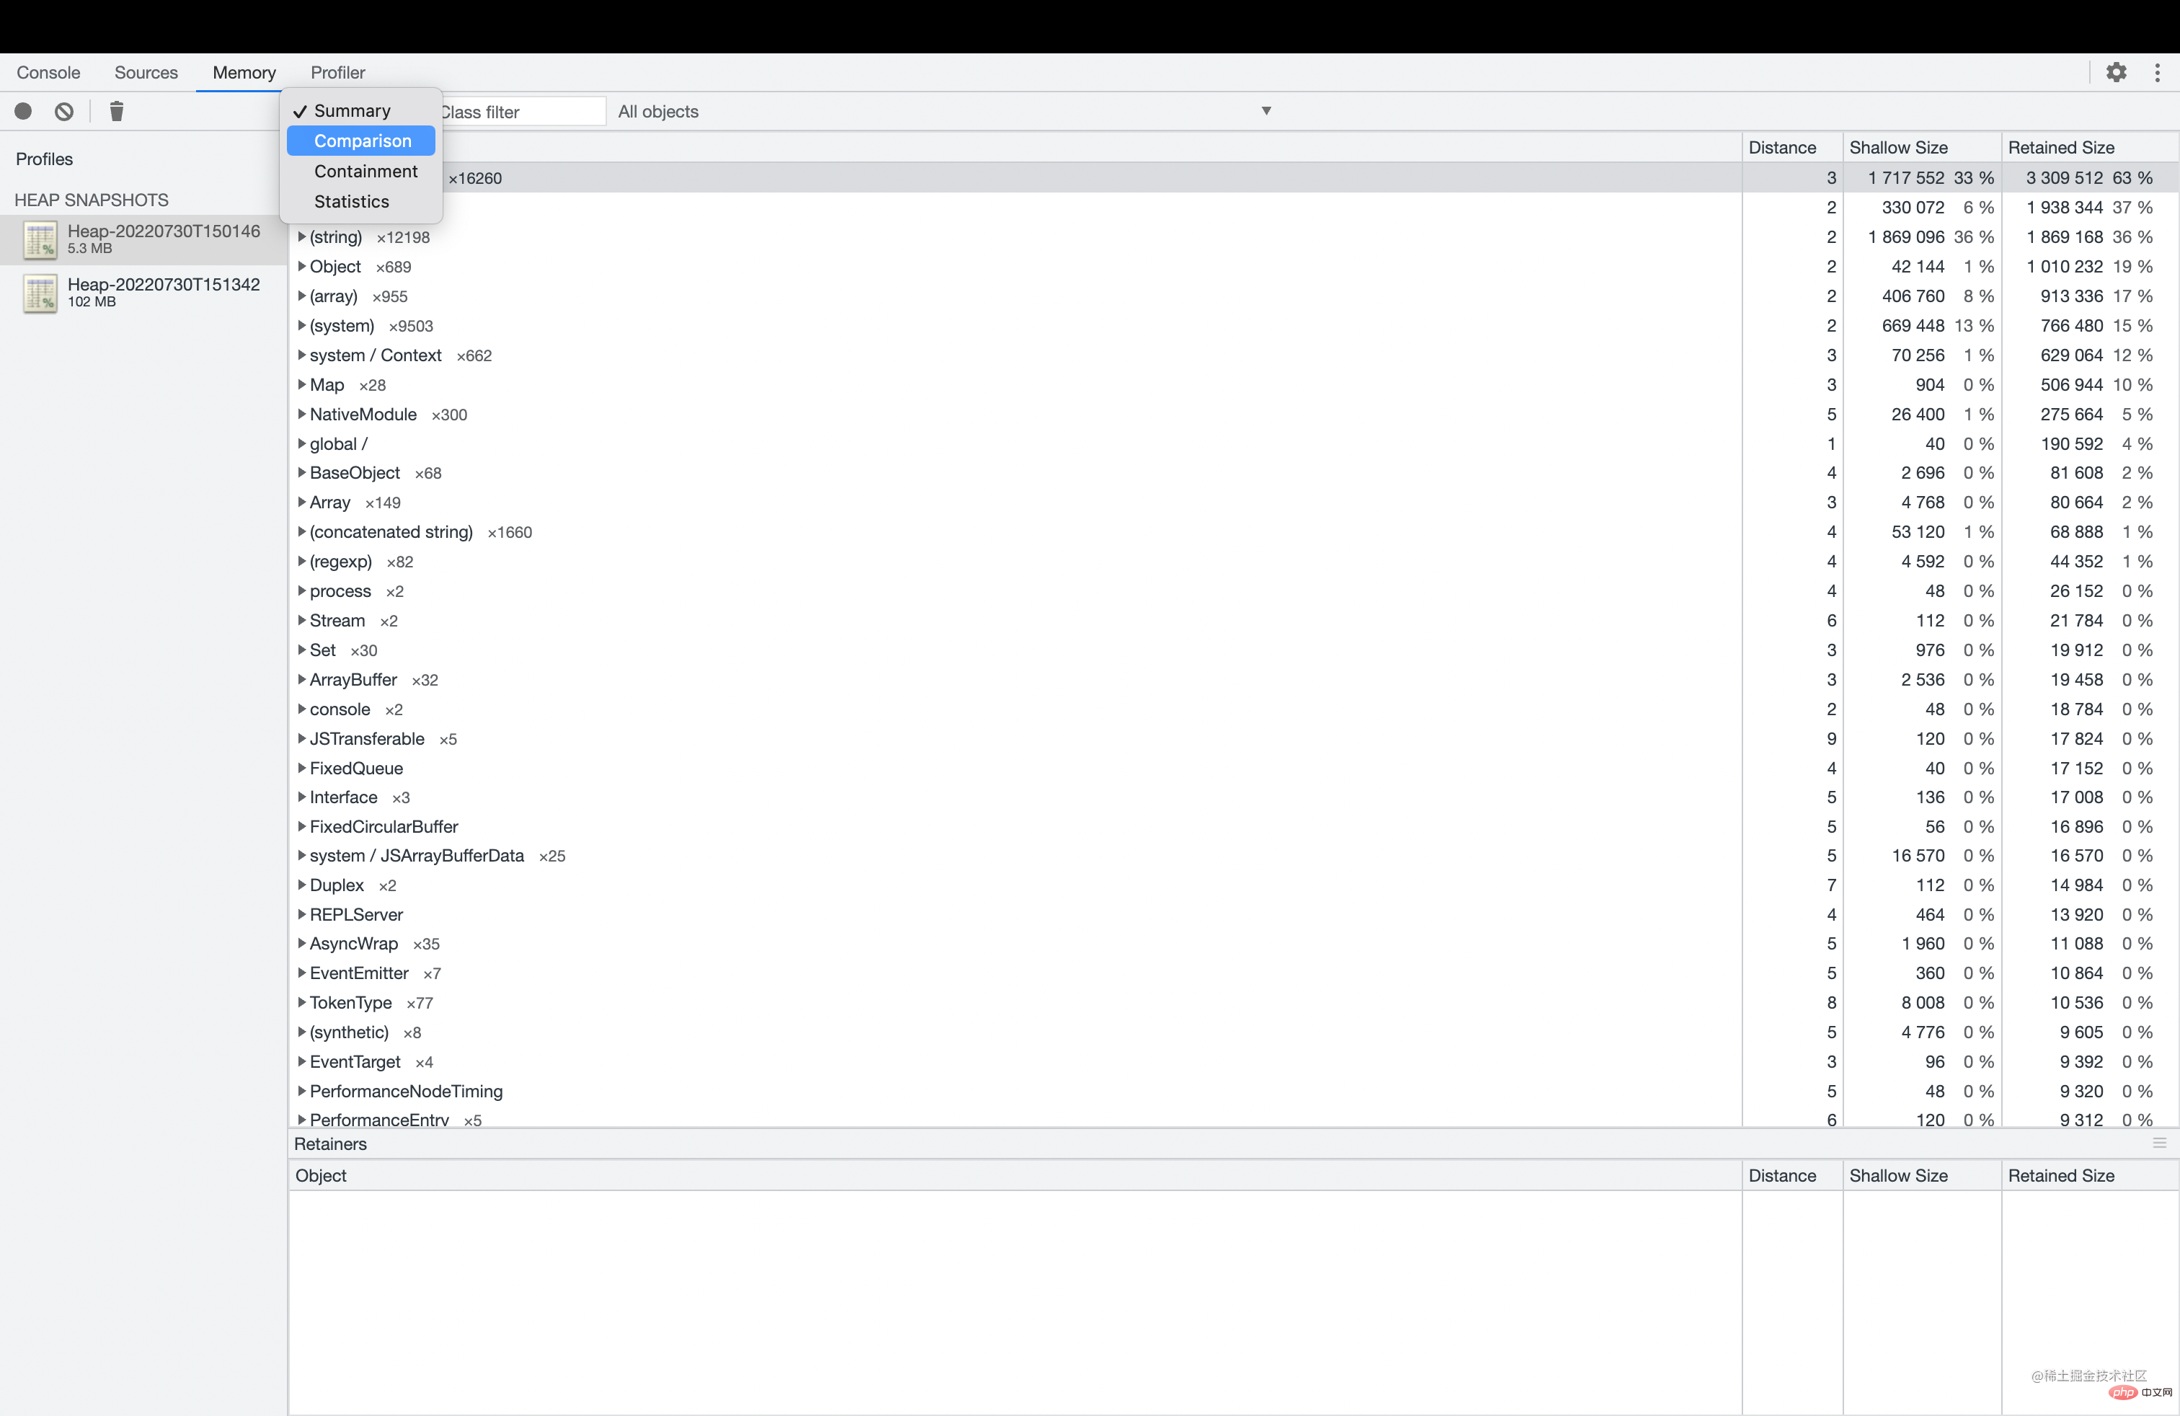Focus the Class filter input field
The width and height of the screenshot is (2180, 1416).
522,112
